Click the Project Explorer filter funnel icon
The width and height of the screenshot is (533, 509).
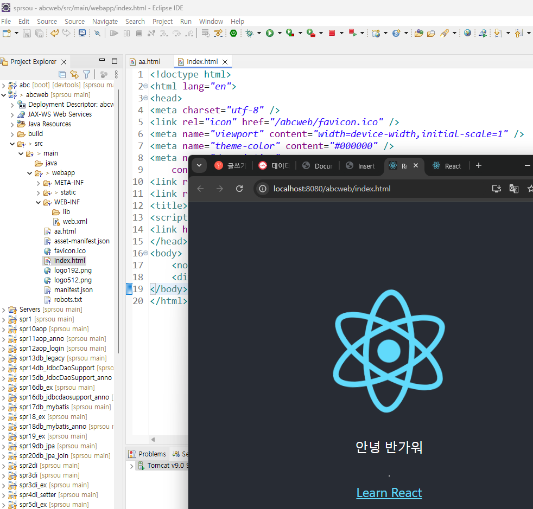point(87,74)
